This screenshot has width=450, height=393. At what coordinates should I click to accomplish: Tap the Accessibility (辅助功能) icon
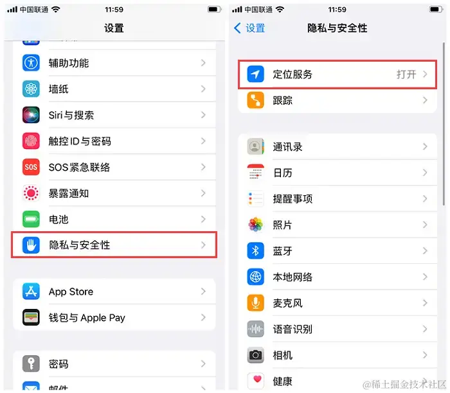31,63
